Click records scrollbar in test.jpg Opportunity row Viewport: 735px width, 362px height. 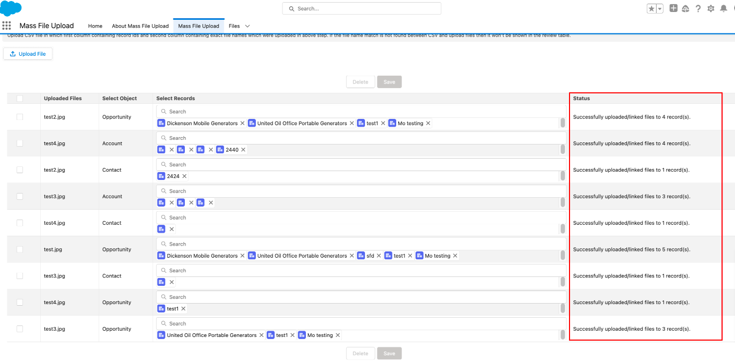(x=563, y=256)
